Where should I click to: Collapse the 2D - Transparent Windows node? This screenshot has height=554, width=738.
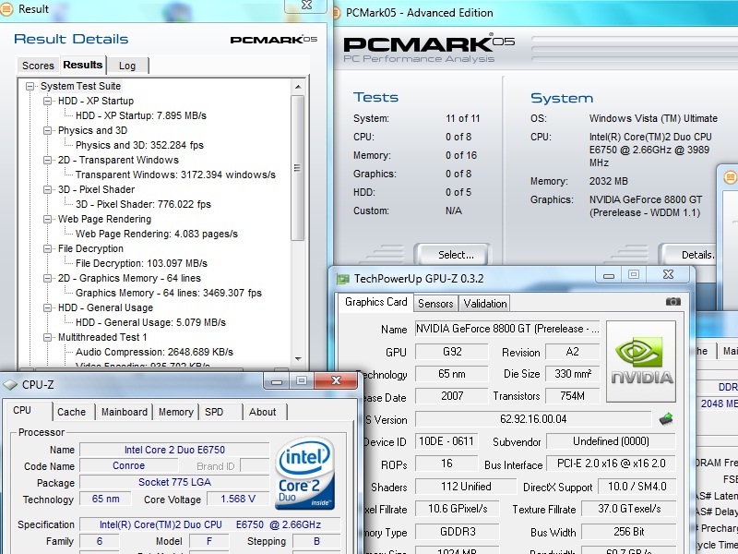tap(47, 160)
